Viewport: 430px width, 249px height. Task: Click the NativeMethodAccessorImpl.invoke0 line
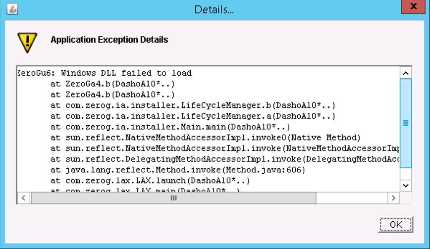click(x=206, y=138)
